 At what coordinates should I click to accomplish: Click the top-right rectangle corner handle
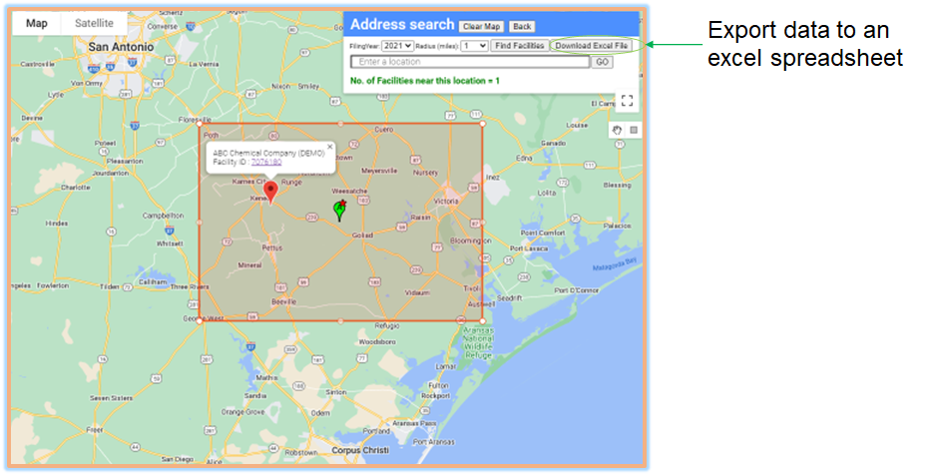click(483, 125)
